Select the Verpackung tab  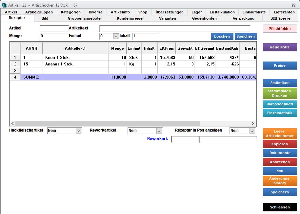coord(243,18)
